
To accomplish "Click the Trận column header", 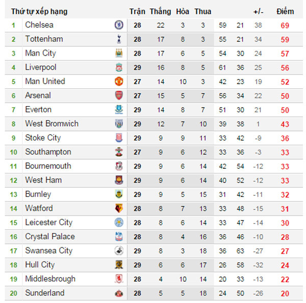I will pyautogui.click(x=137, y=11).
